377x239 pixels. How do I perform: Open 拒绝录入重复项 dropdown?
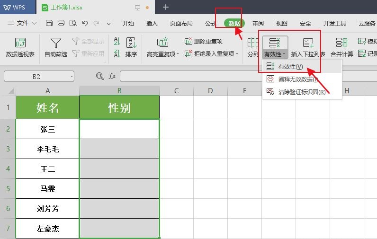pos(211,53)
